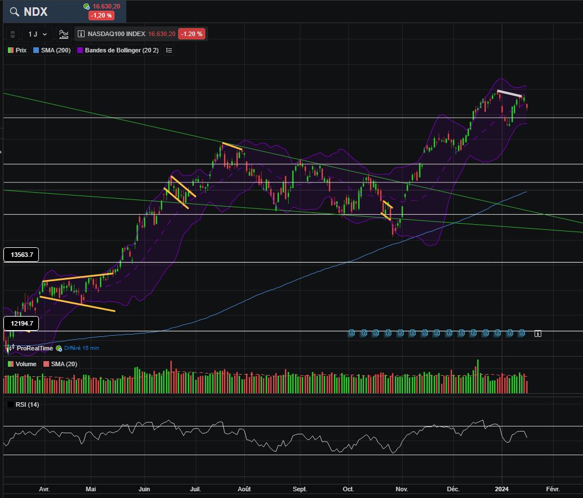583x498 pixels.
Task: Click the white info icon on the news row
Action: 538,334
